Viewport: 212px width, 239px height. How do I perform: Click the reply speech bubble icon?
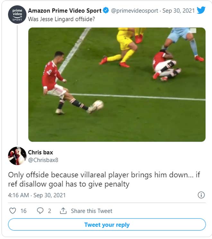tap(40, 211)
